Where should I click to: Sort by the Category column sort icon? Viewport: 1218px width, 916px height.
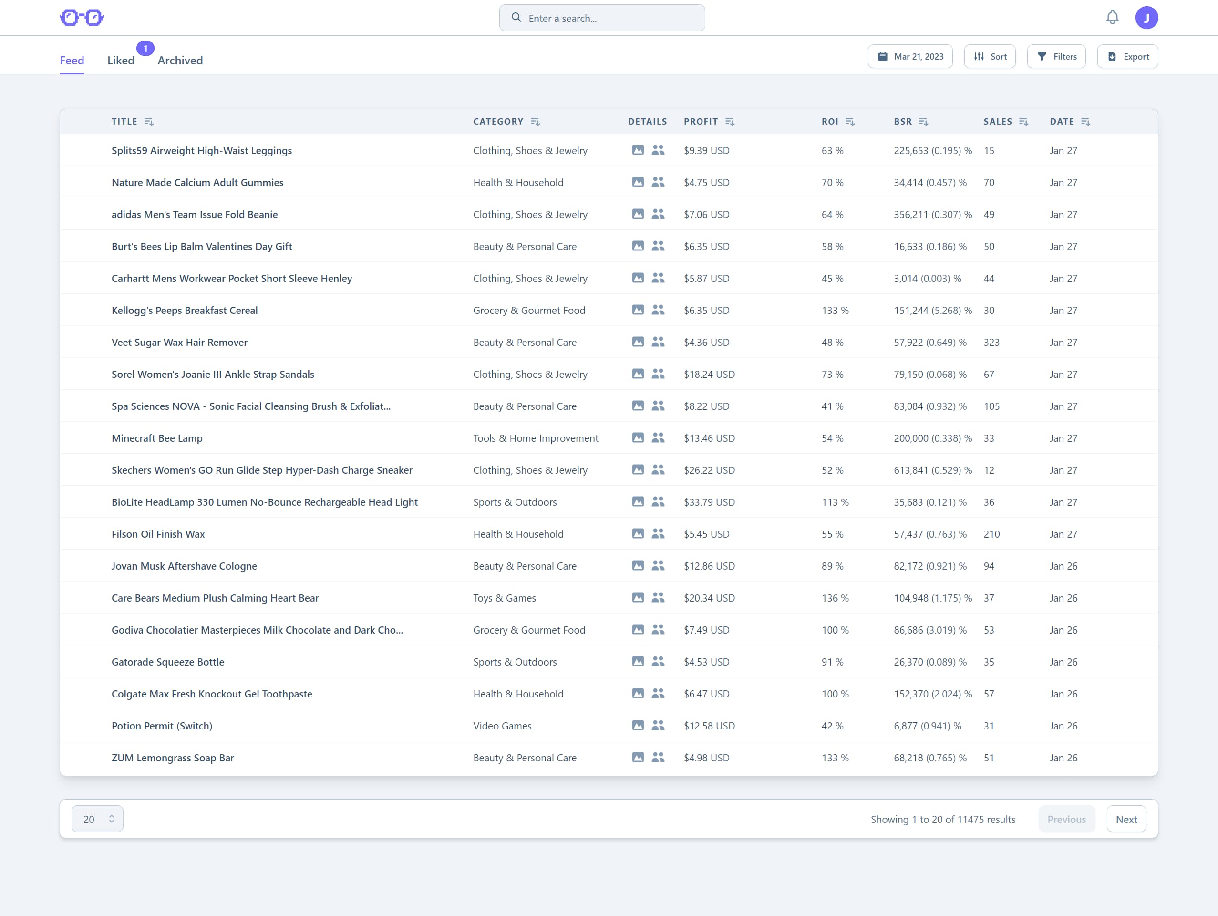(535, 122)
